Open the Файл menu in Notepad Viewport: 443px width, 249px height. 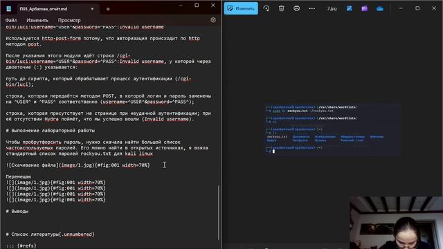(11, 20)
